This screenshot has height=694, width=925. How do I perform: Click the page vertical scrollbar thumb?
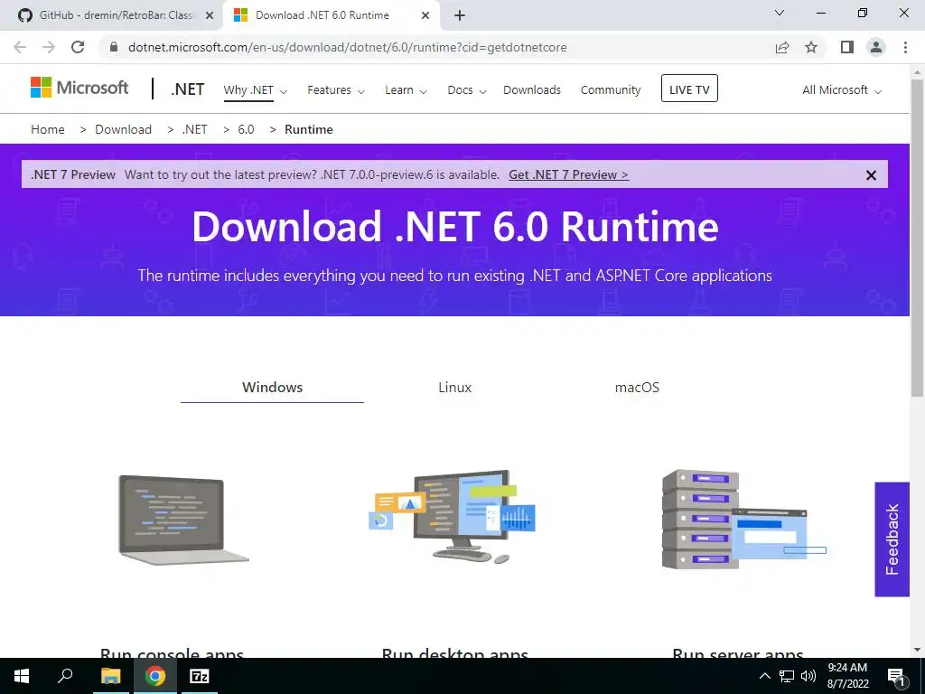coord(918,238)
